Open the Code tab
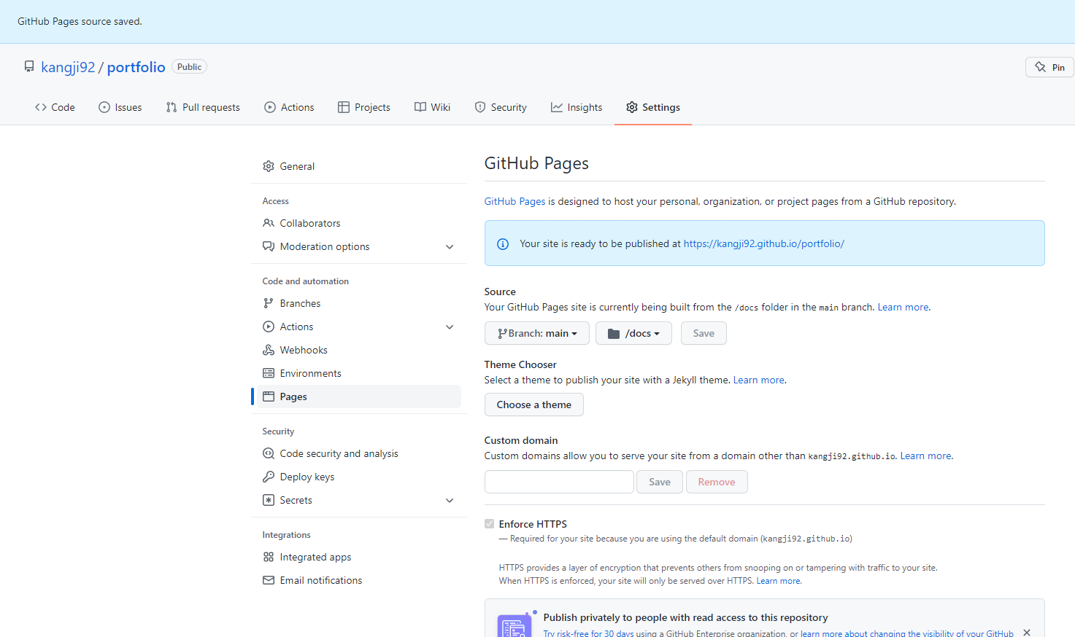The image size is (1075, 637). point(55,107)
